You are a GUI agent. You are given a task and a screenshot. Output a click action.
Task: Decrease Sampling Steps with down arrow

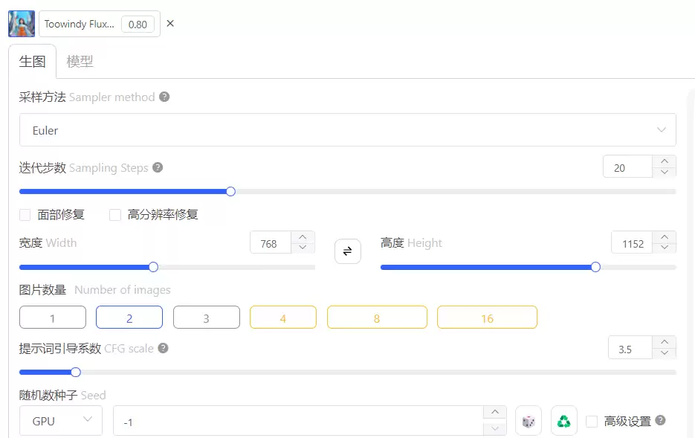point(664,172)
